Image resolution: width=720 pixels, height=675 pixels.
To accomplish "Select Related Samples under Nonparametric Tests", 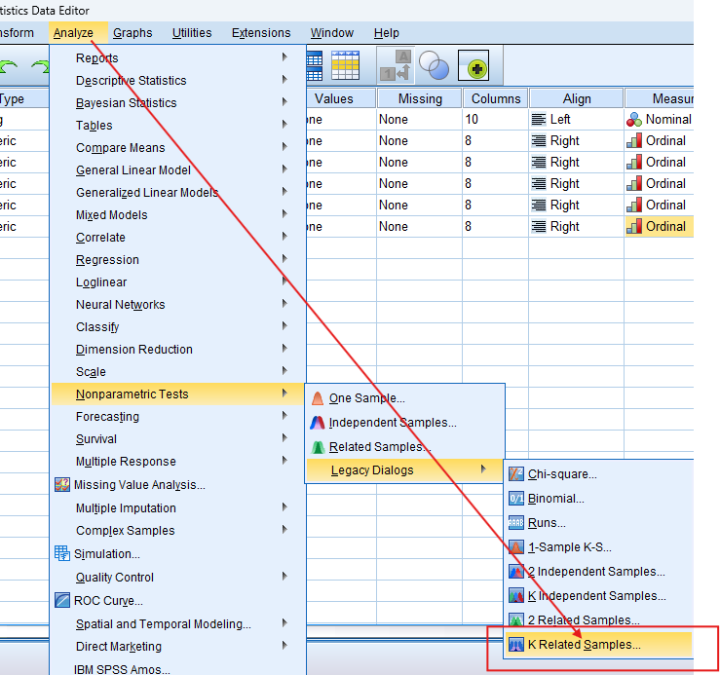I will (378, 447).
